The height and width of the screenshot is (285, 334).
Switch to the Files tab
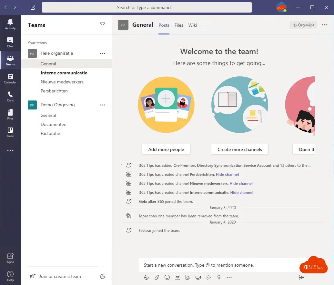[179, 25]
